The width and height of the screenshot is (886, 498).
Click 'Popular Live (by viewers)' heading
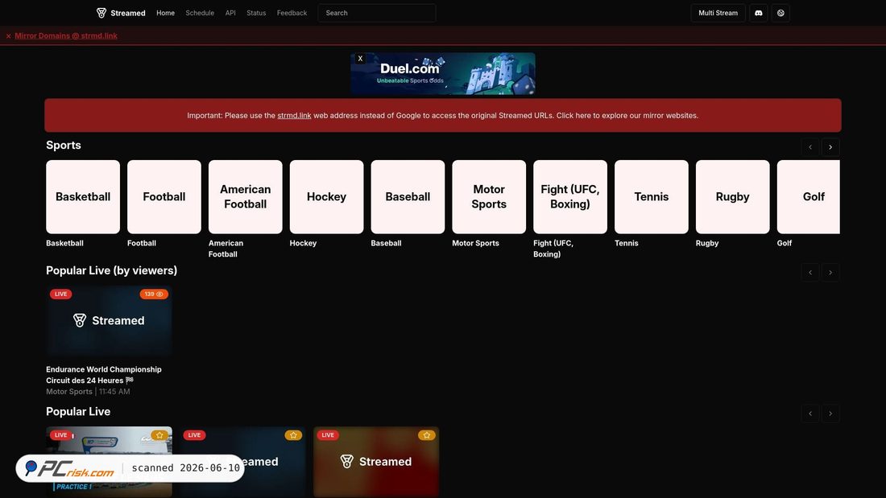(111, 270)
